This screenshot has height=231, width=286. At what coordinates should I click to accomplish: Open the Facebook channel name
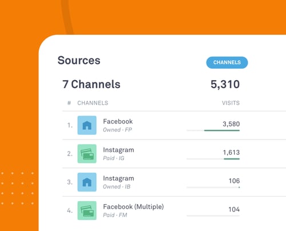[118, 121]
